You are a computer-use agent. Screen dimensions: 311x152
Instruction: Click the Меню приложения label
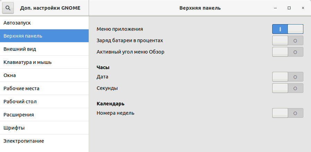pos(119,29)
